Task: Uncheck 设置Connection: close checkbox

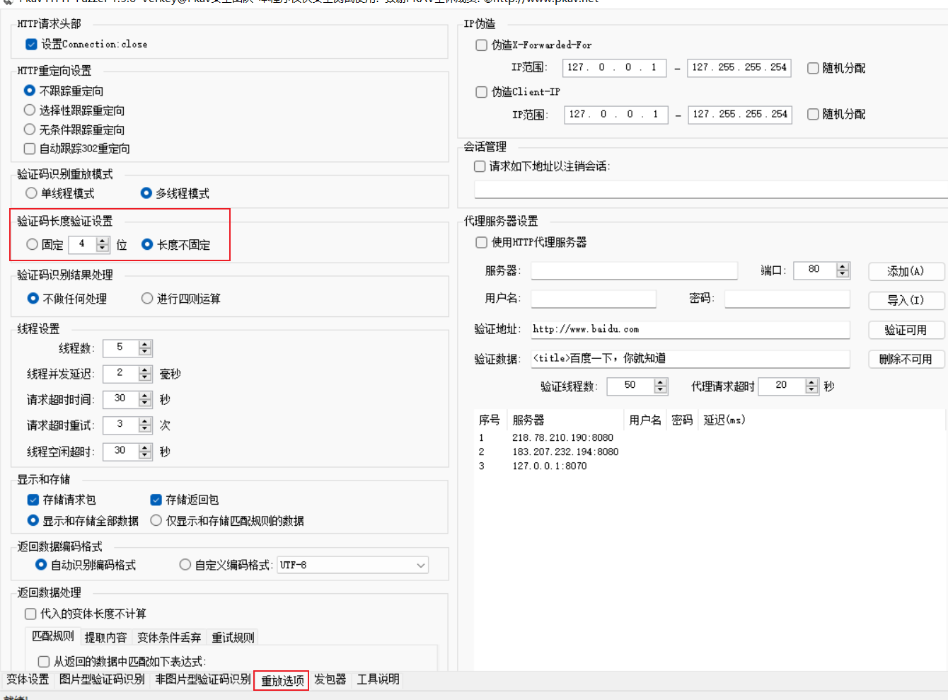Action: (31, 45)
